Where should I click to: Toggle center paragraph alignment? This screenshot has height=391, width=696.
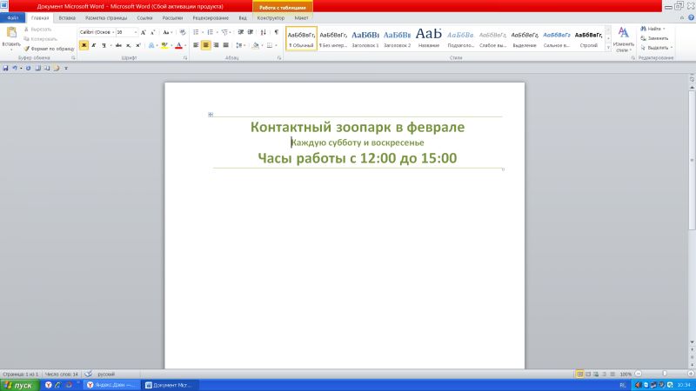click(x=206, y=45)
